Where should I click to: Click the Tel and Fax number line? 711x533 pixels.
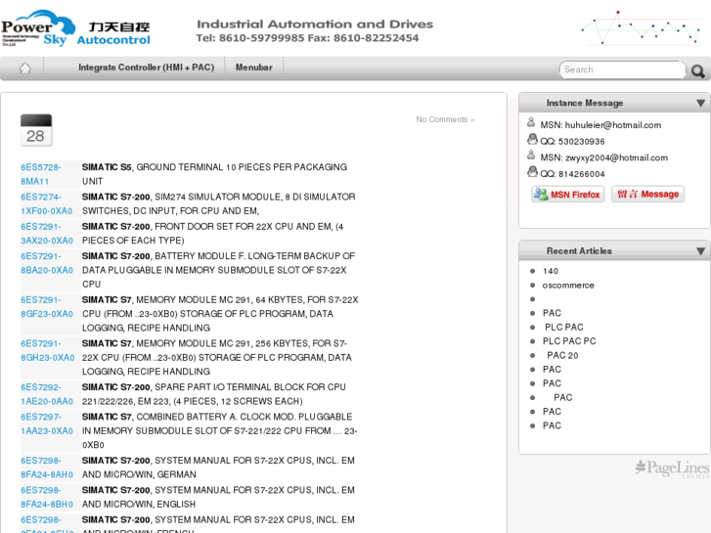[307, 38]
